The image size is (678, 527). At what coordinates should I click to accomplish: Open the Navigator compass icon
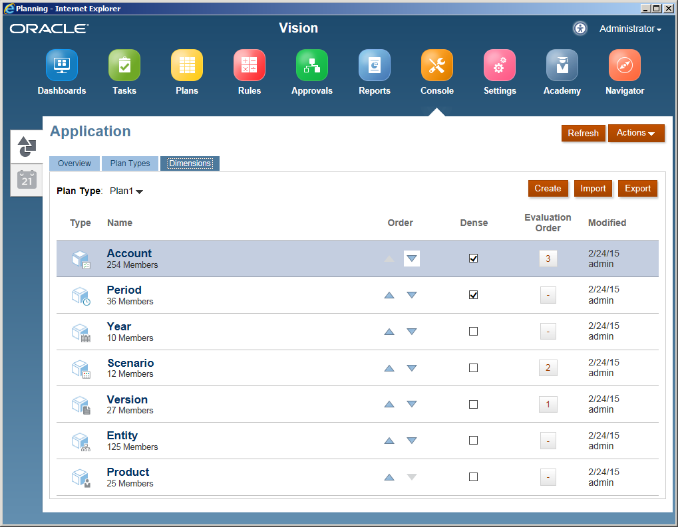pos(624,65)
